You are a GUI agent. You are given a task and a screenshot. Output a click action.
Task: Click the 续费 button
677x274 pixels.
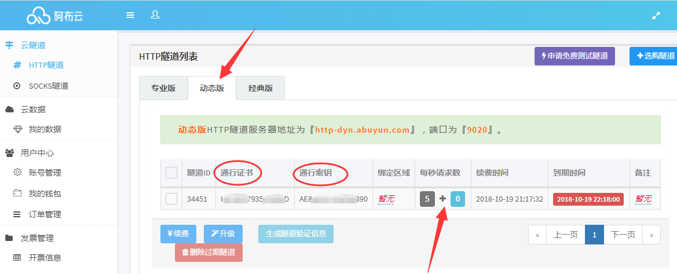pos(178,234)
